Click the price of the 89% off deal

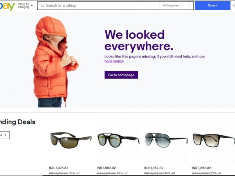click(x=201, y=168)
